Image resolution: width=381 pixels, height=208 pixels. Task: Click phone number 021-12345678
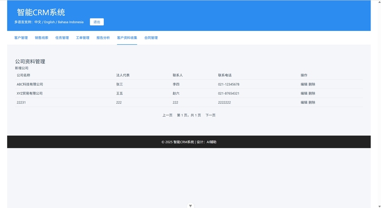point(229,84)
